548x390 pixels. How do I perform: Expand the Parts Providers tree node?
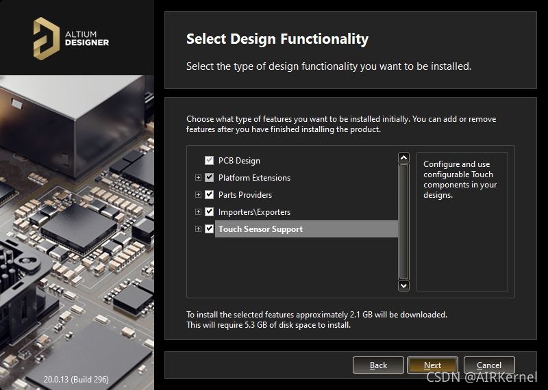click(199, 195)
